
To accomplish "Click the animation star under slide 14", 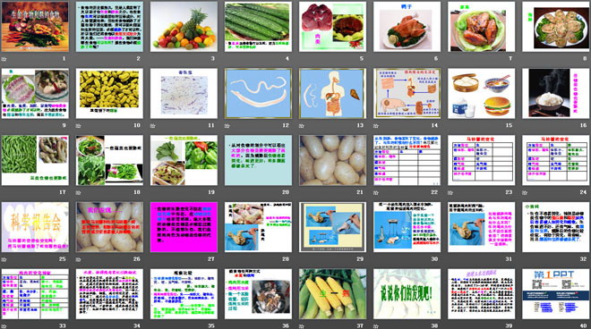I will pyautogui.click(x=376, y=126).
